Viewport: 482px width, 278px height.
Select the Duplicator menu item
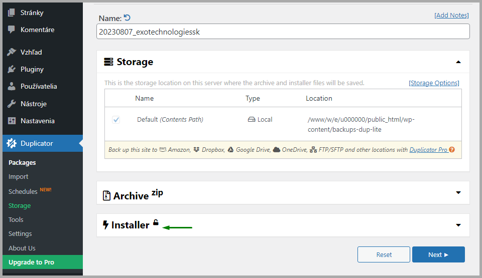[x=42, y=143]
